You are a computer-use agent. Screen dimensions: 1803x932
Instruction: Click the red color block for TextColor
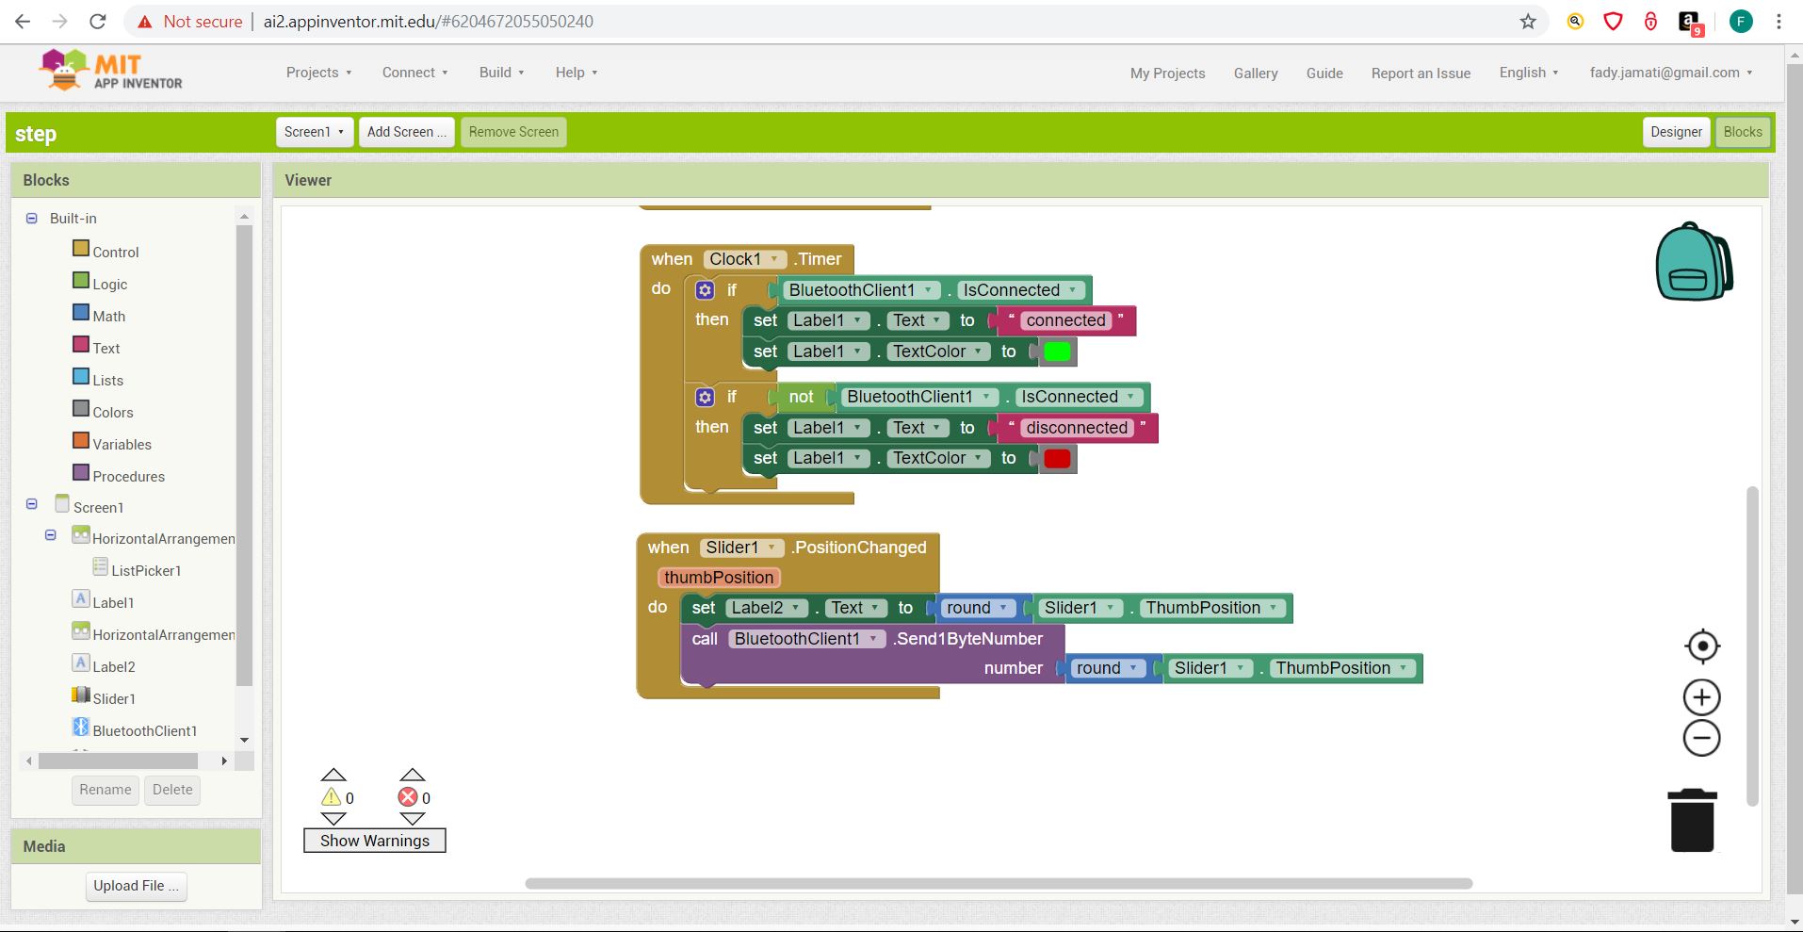1057,458
